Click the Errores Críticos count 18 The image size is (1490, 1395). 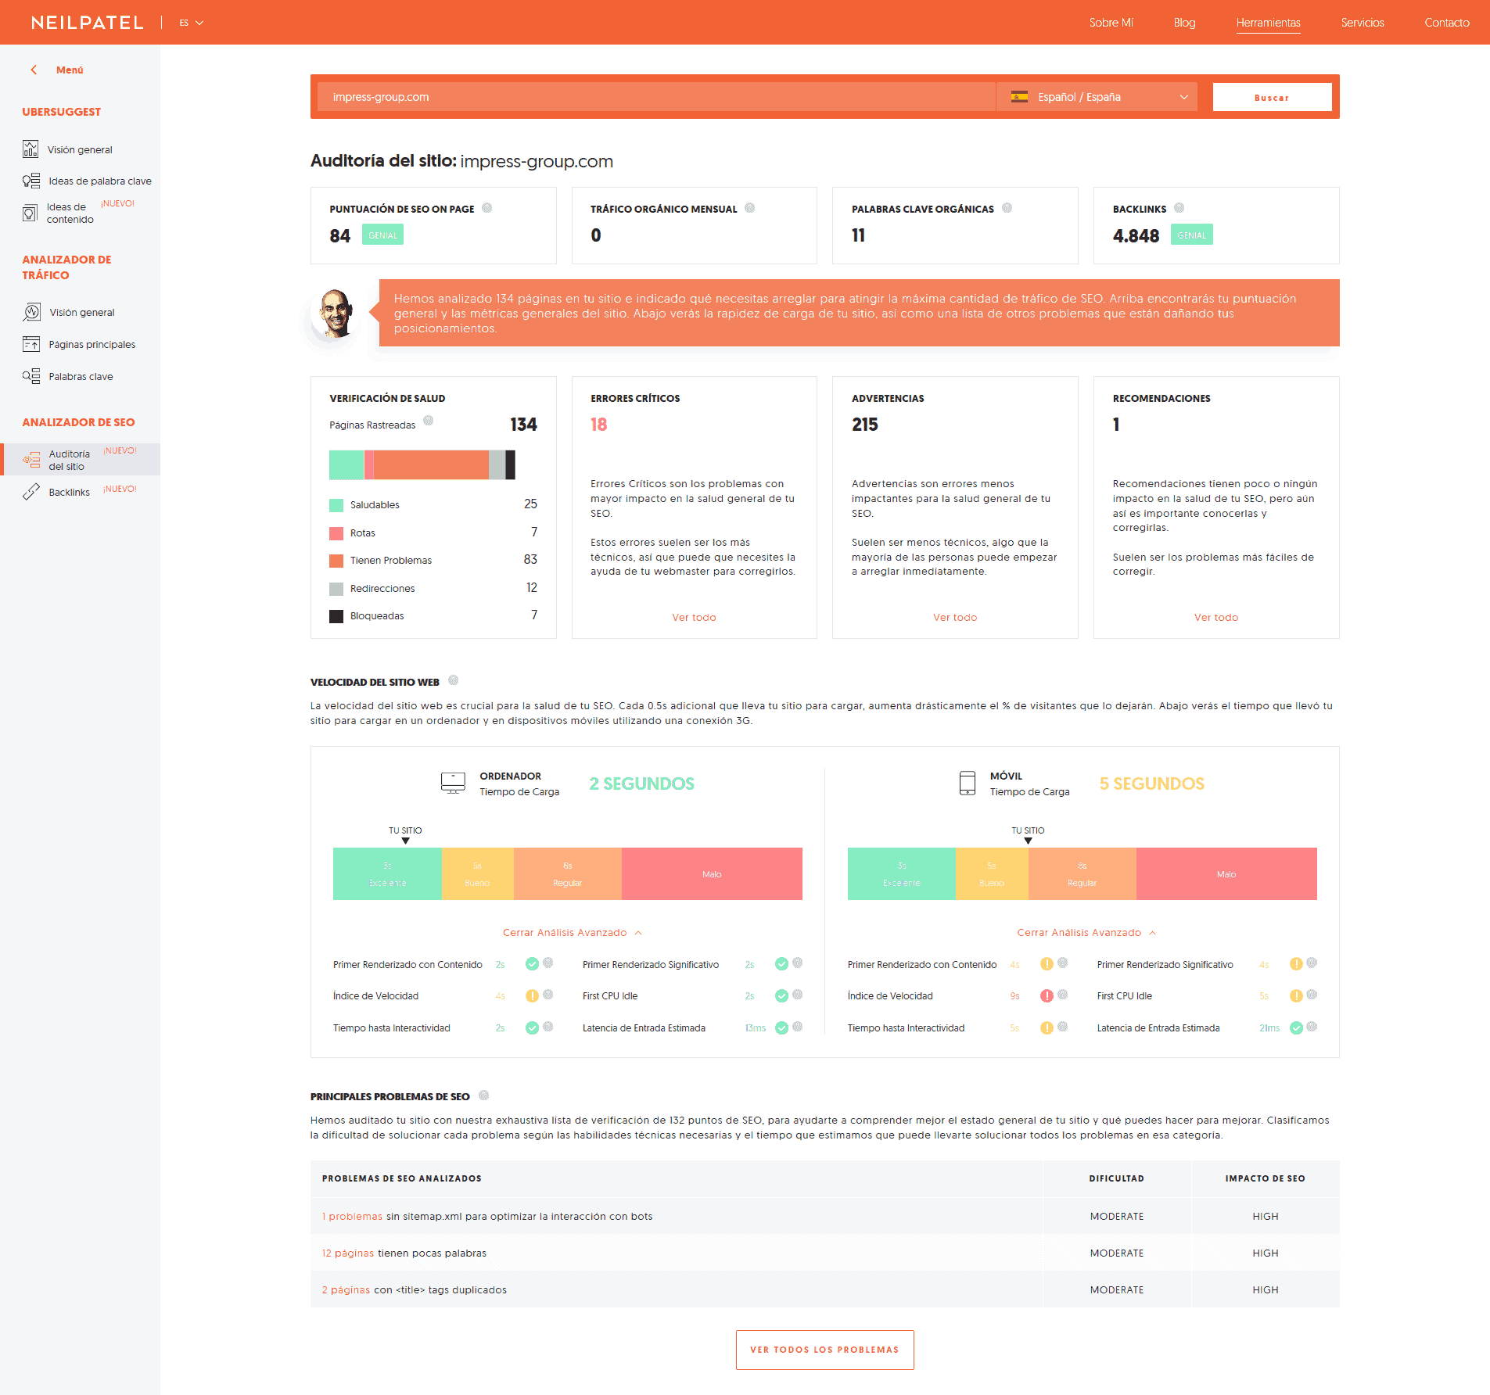(x=598, y=425)
